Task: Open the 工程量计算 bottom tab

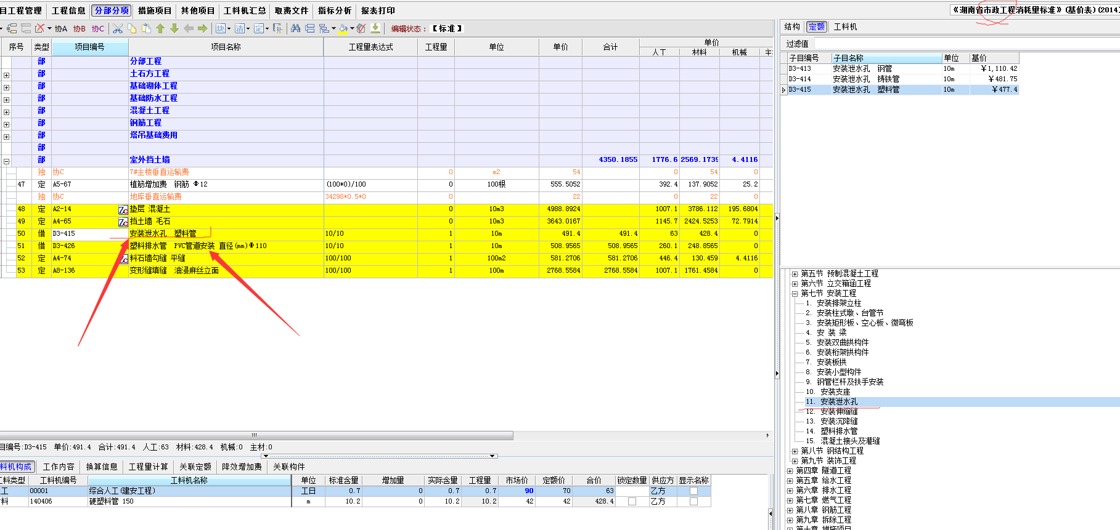Action: [x=149, y=467]
